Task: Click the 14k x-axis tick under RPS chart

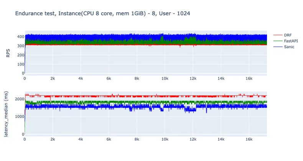Action: pos(221,78)
